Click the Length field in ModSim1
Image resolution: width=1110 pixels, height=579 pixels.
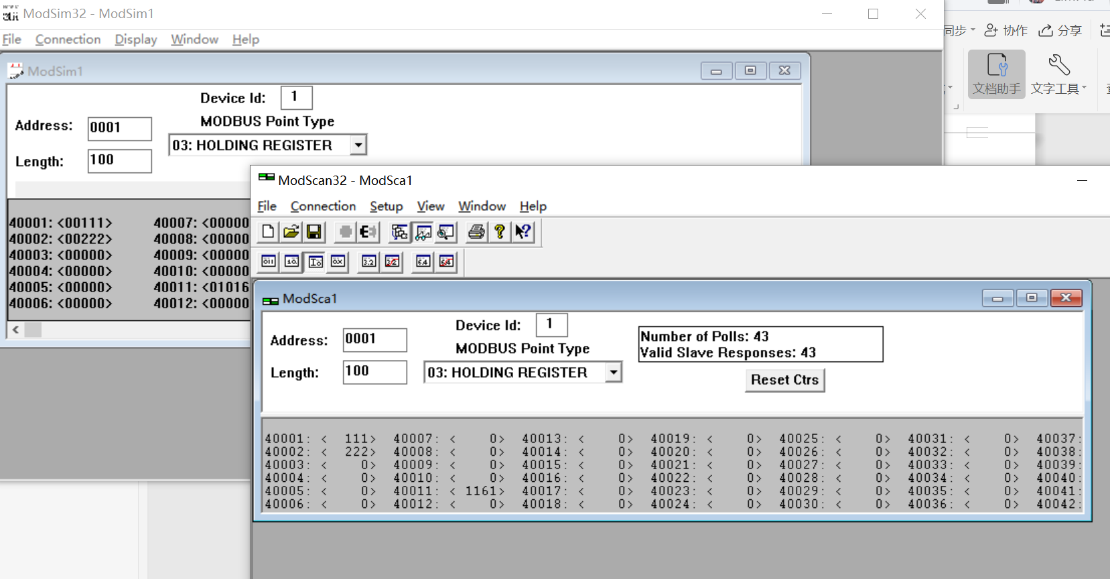tap(119, 161)
